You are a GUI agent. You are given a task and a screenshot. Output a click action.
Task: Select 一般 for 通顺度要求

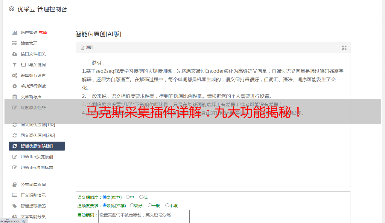150,205
